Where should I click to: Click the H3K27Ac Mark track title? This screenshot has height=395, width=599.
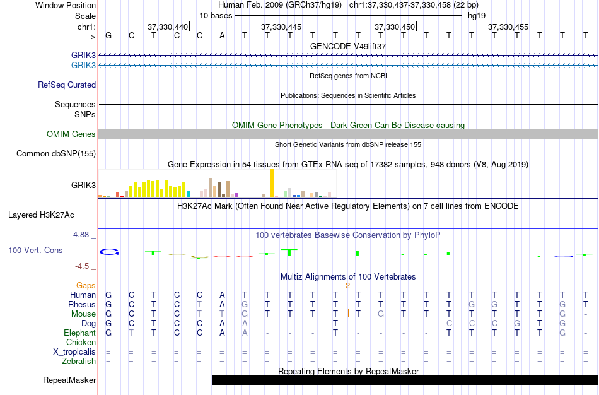pyautogui.click(x=348, y=206)
